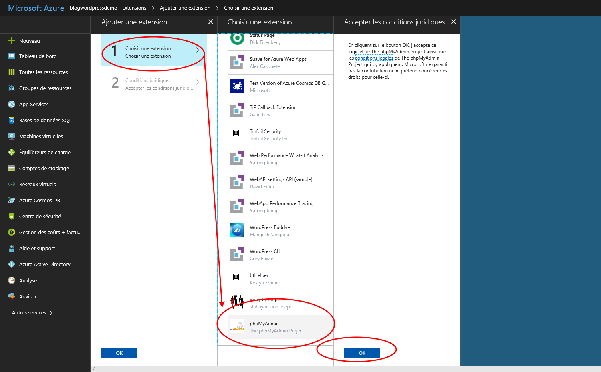Viewport: 601px width, 372px height.
Task: Click the Aide et support person icon
Action: point(12,248)
